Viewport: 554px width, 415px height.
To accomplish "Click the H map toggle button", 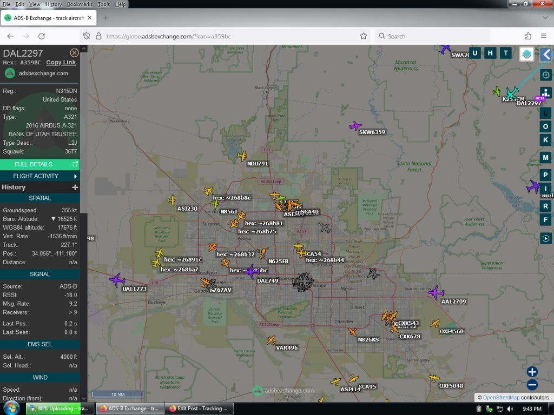I will [490, 53].
